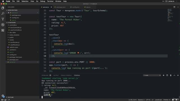Select the Terminal panel tab
180x101 pixels.
point(77,75)
